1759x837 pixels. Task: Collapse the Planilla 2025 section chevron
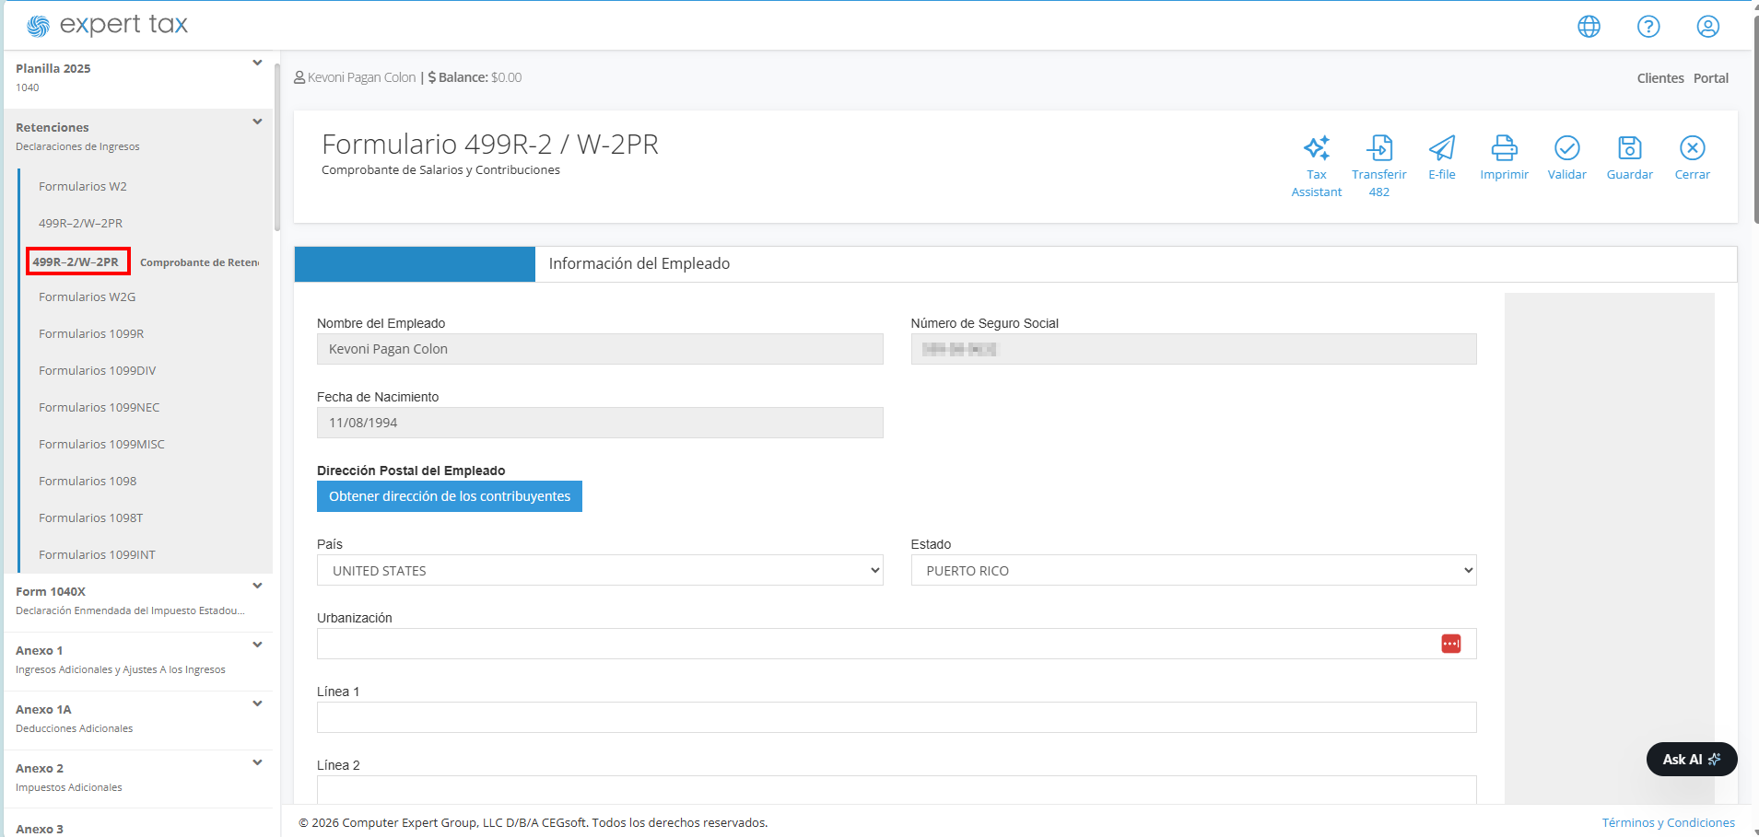pos(257,64)
